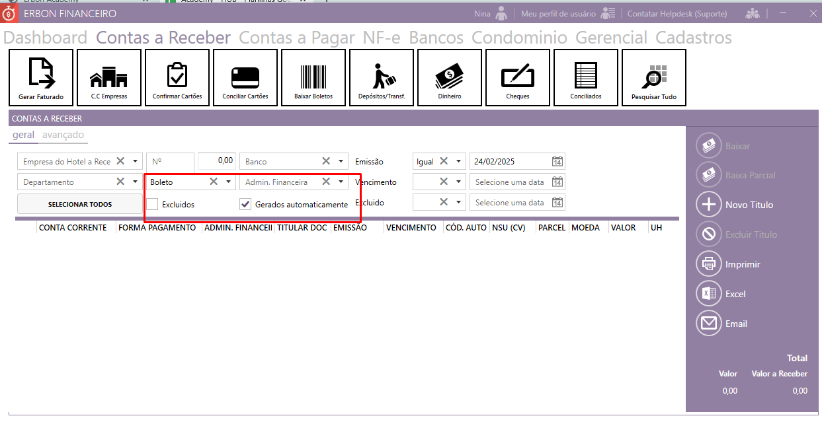Open the Emissão date calendar picker

click(557, 161)
